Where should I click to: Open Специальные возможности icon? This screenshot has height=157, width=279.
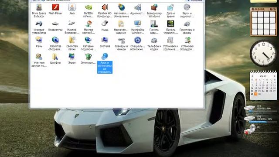(138, 44)
